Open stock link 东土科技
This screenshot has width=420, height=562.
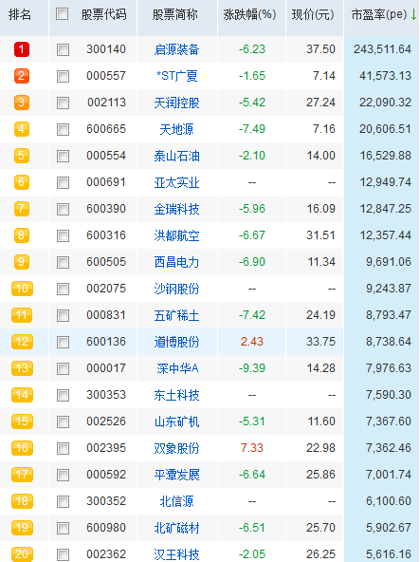(x=176, y=395)
